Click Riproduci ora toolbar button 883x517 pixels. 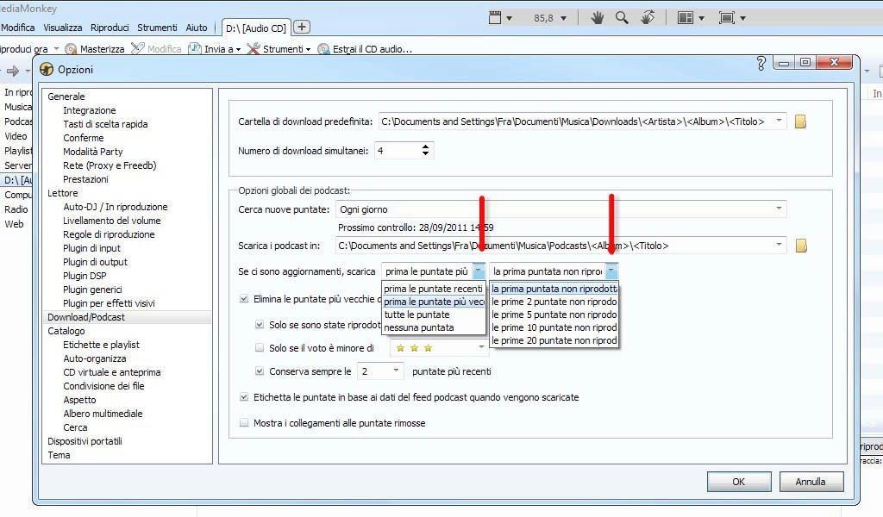tap(23, 49)
